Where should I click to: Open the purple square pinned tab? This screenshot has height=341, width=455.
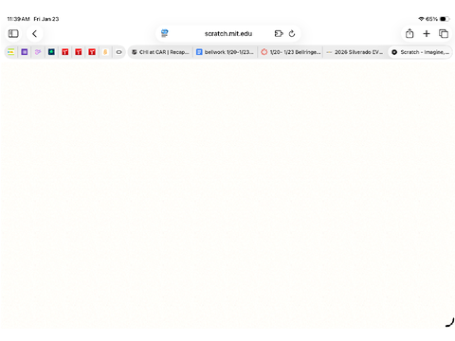[x=25, y=52]
